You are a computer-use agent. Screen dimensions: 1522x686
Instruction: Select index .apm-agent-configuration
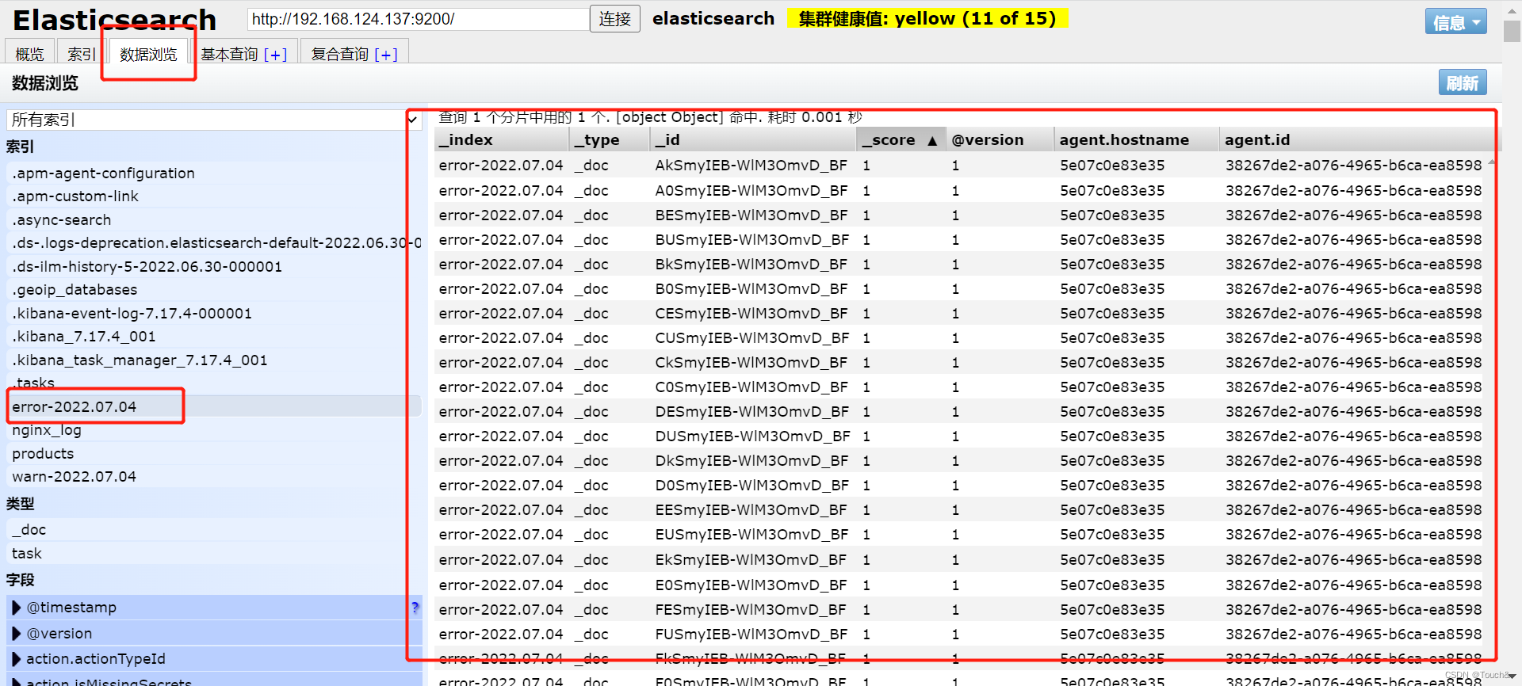coord(214,173)
